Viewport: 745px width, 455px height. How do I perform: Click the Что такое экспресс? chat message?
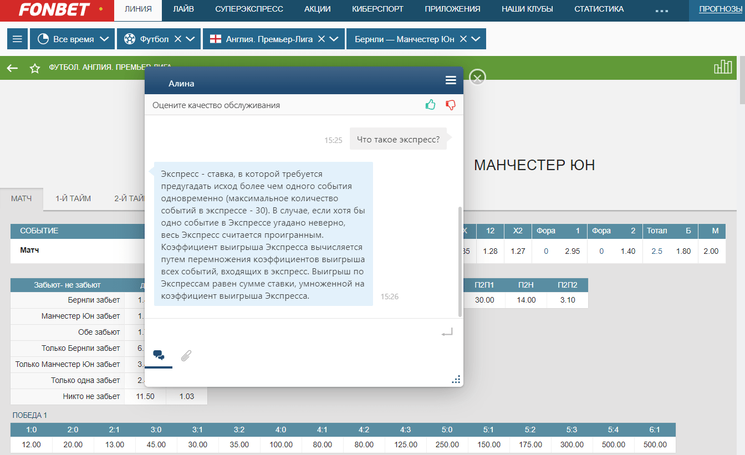click(x=398, y=140)
